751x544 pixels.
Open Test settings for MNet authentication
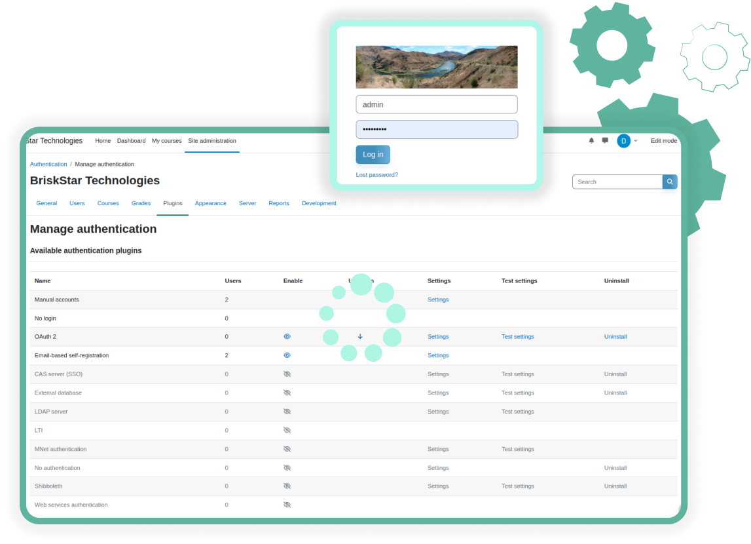point(517,449)
